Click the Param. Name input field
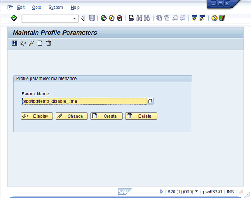 84,101
